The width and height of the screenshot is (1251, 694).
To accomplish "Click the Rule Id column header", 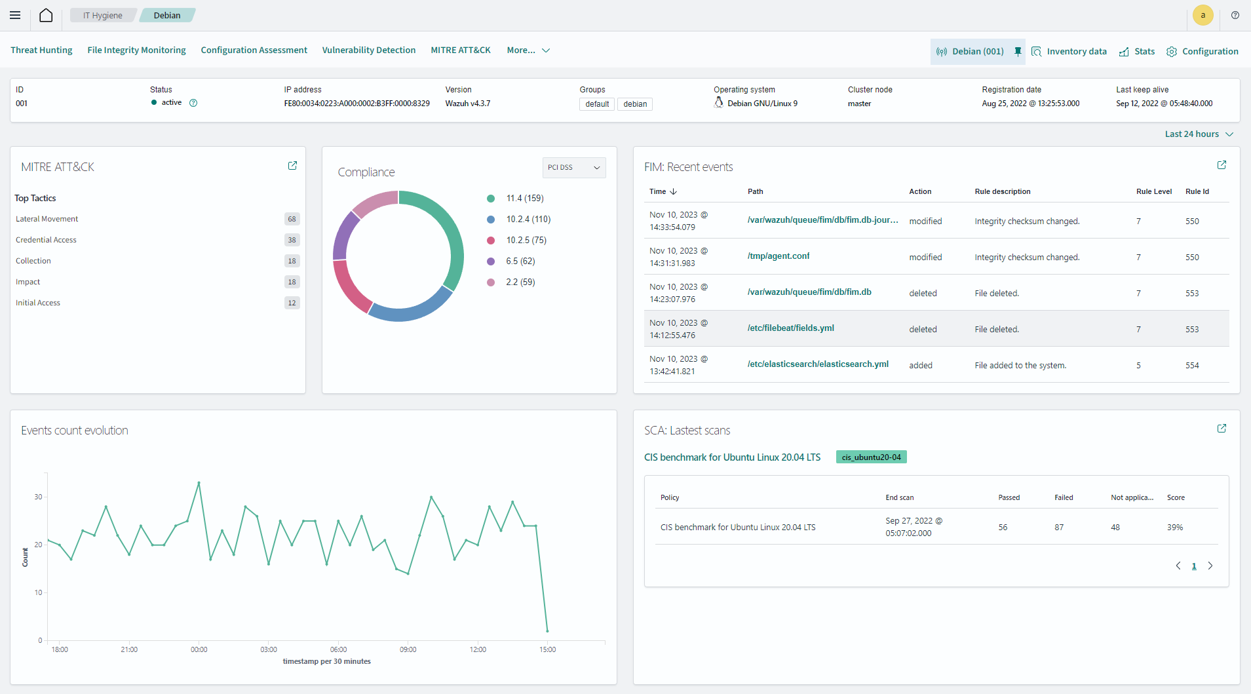I will tap(1197, 191).
